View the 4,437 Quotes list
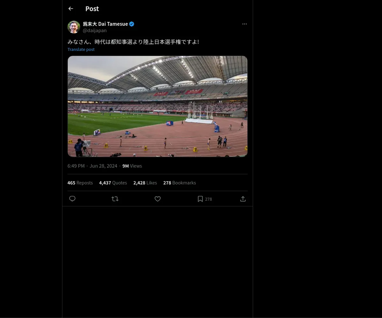Viewport: 382px width, 318px height. (113, 183)
